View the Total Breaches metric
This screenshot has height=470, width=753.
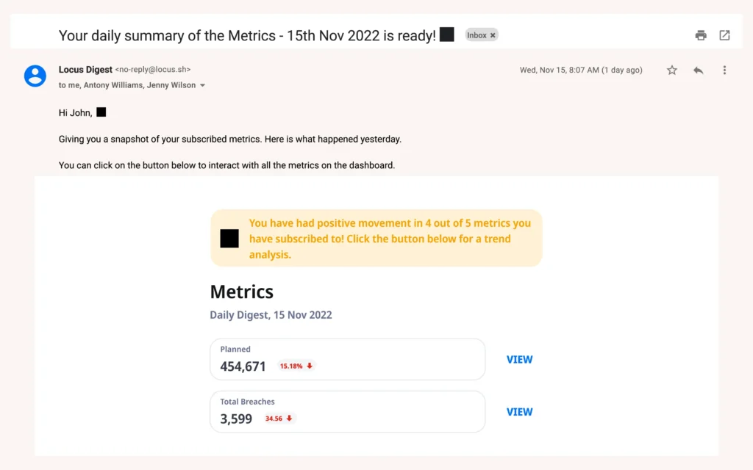519,412
